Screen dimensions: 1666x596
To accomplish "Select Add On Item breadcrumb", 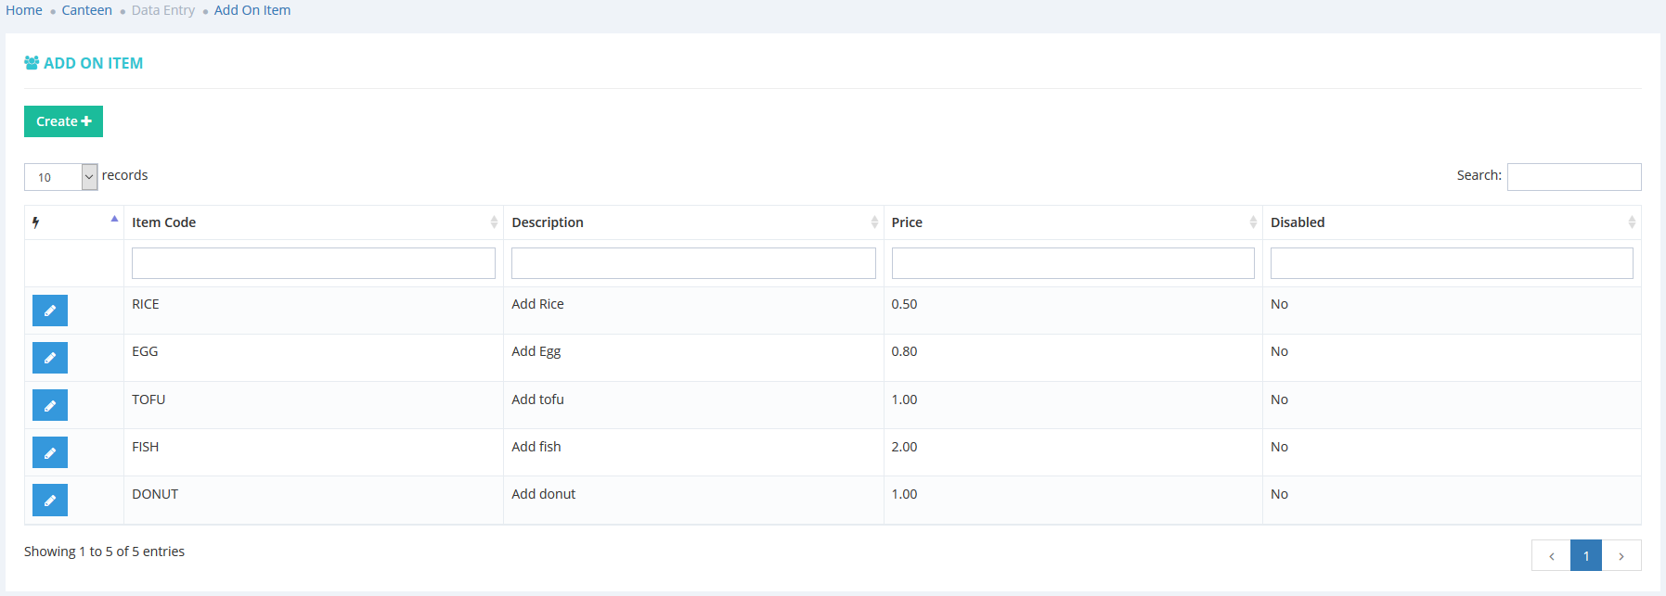I will pyautogui.click(x=252, y=10).
